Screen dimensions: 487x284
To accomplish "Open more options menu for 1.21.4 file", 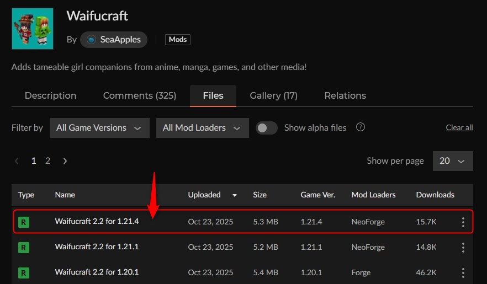I will [x=463, y=222].
